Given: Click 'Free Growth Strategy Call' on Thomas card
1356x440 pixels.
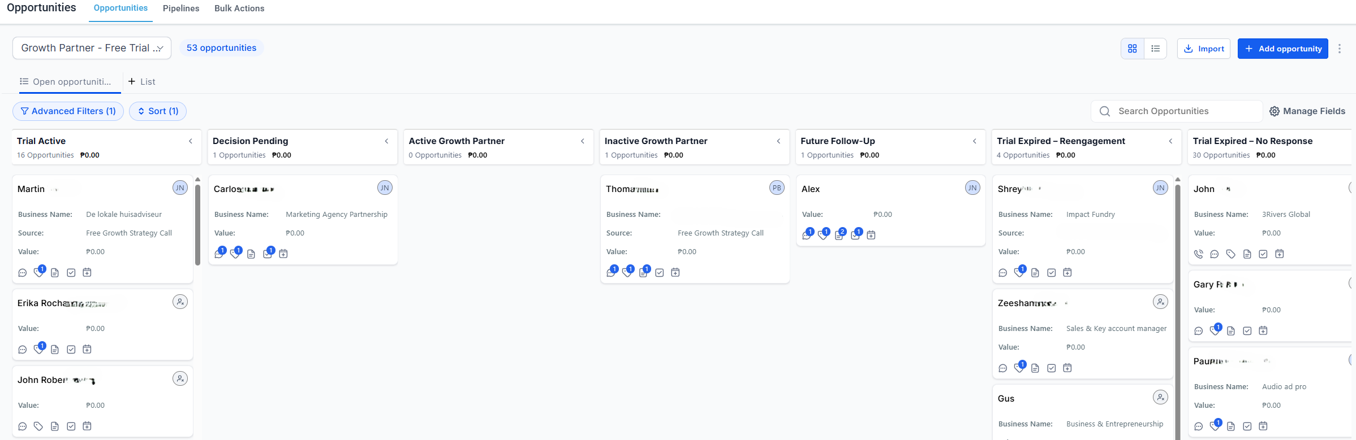Looking at the screenshot, I should (x=721, y=233).
